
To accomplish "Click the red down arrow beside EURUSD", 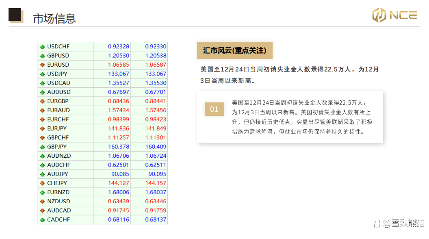I will coord(42,65).
